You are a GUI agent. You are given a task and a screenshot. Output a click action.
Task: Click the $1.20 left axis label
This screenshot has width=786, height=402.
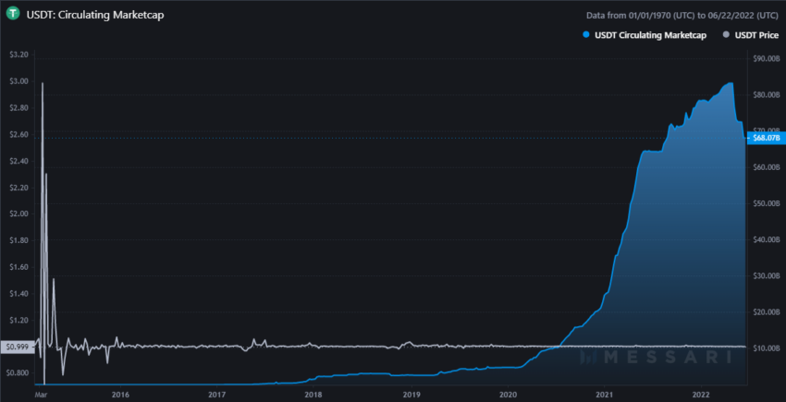(x=18, y=321)
